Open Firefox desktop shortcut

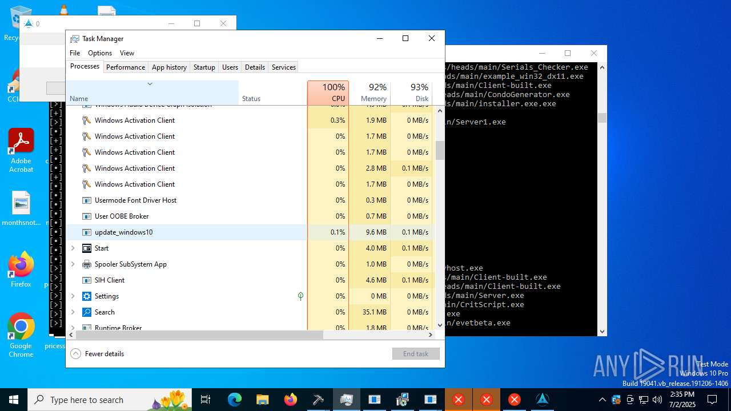point(21,269)
